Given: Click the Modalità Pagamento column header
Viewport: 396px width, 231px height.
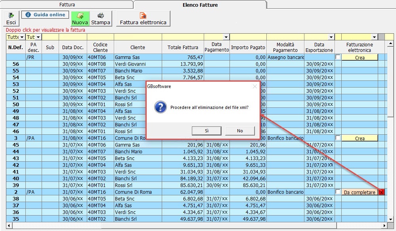Looking at the screenshot, I should (x=285, y=47).
